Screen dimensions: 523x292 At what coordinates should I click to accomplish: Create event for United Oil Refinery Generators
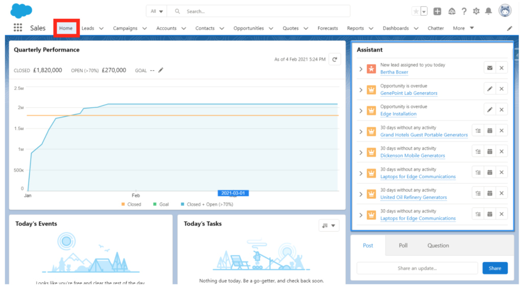coord(490,193)
